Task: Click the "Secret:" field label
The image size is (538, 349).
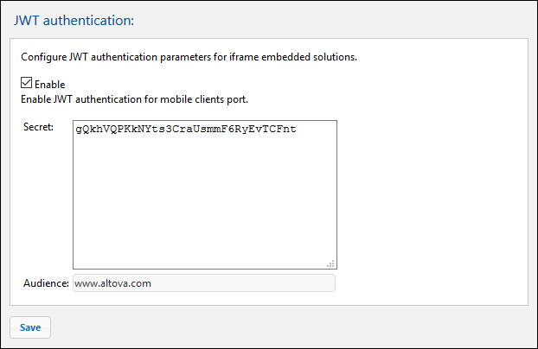Action: pyautogui.click(x=39, y=128)
